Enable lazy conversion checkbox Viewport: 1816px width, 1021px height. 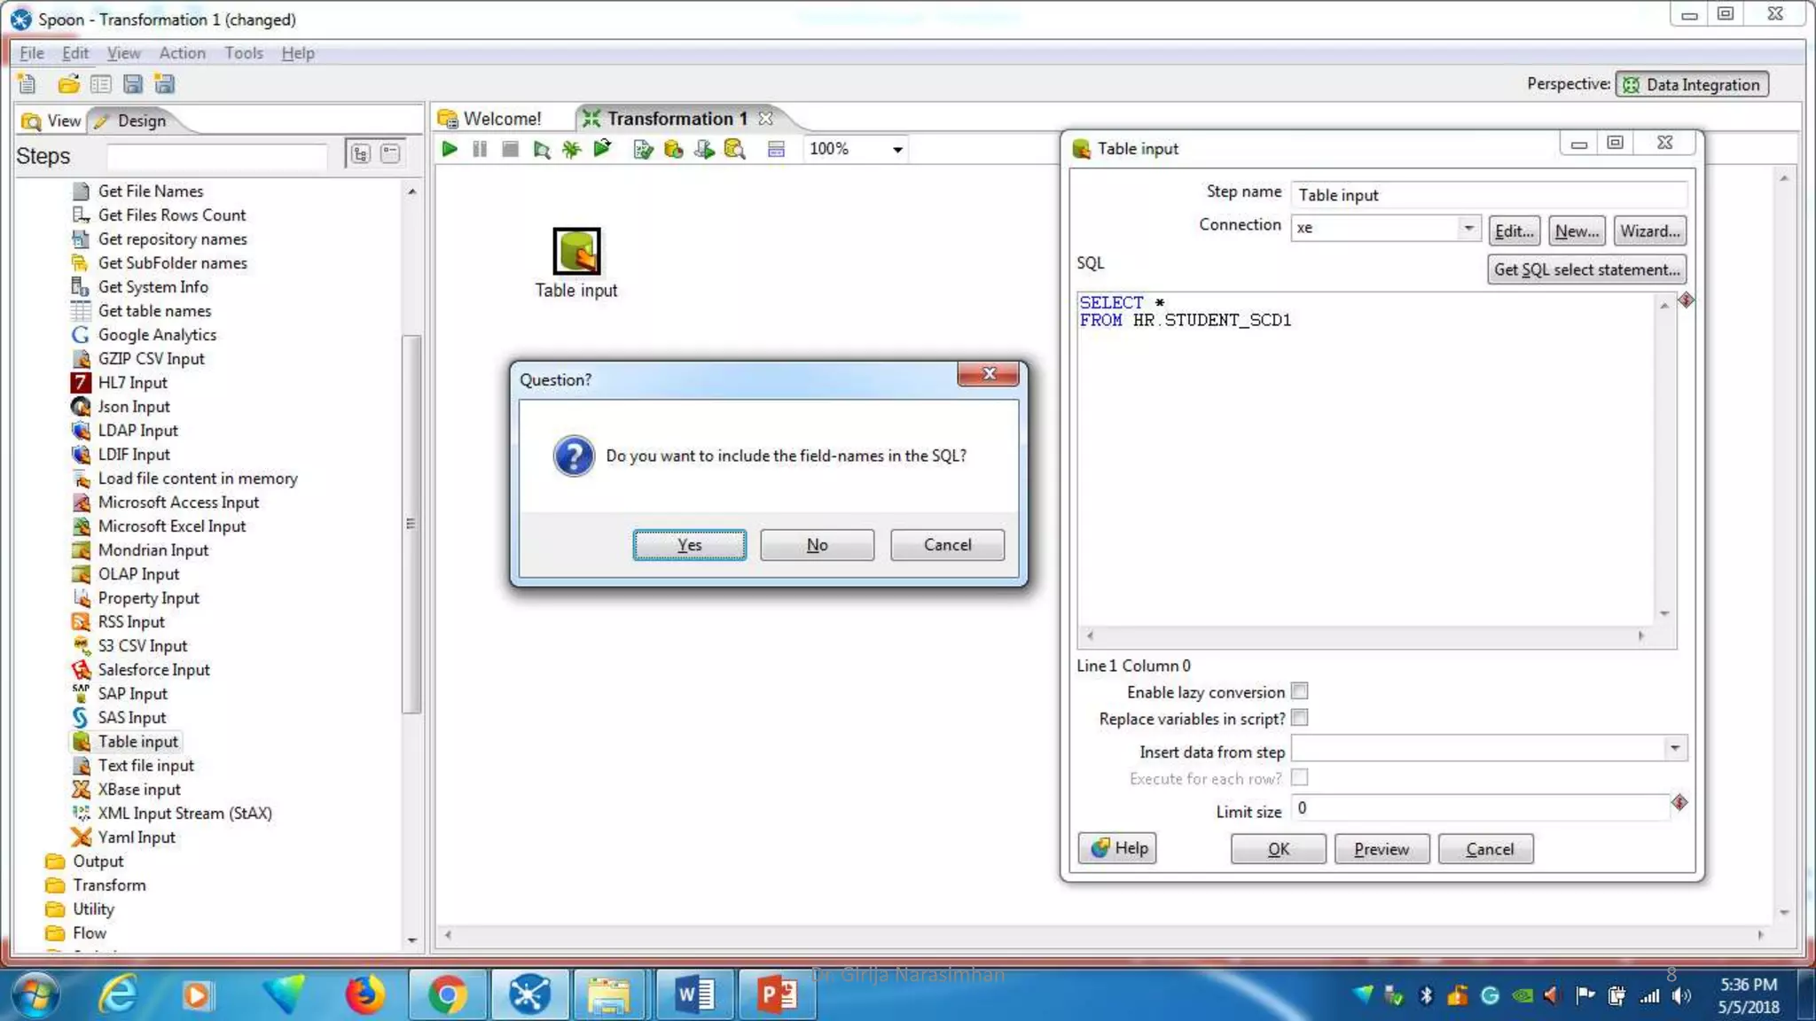1300,691
